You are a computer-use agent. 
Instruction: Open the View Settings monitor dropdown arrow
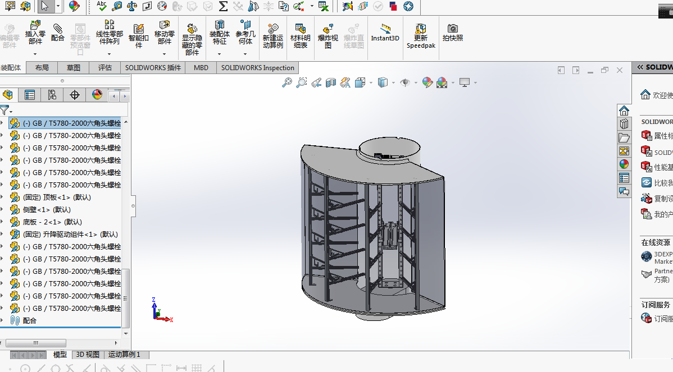476,82
